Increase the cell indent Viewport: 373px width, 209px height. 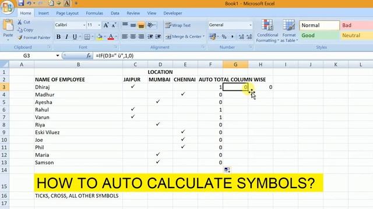coord(158,37)
